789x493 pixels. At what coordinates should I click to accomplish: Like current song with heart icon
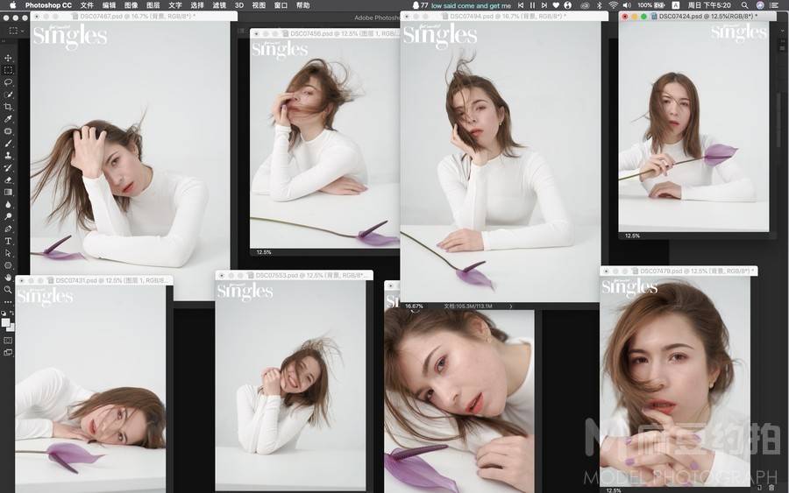556,5
